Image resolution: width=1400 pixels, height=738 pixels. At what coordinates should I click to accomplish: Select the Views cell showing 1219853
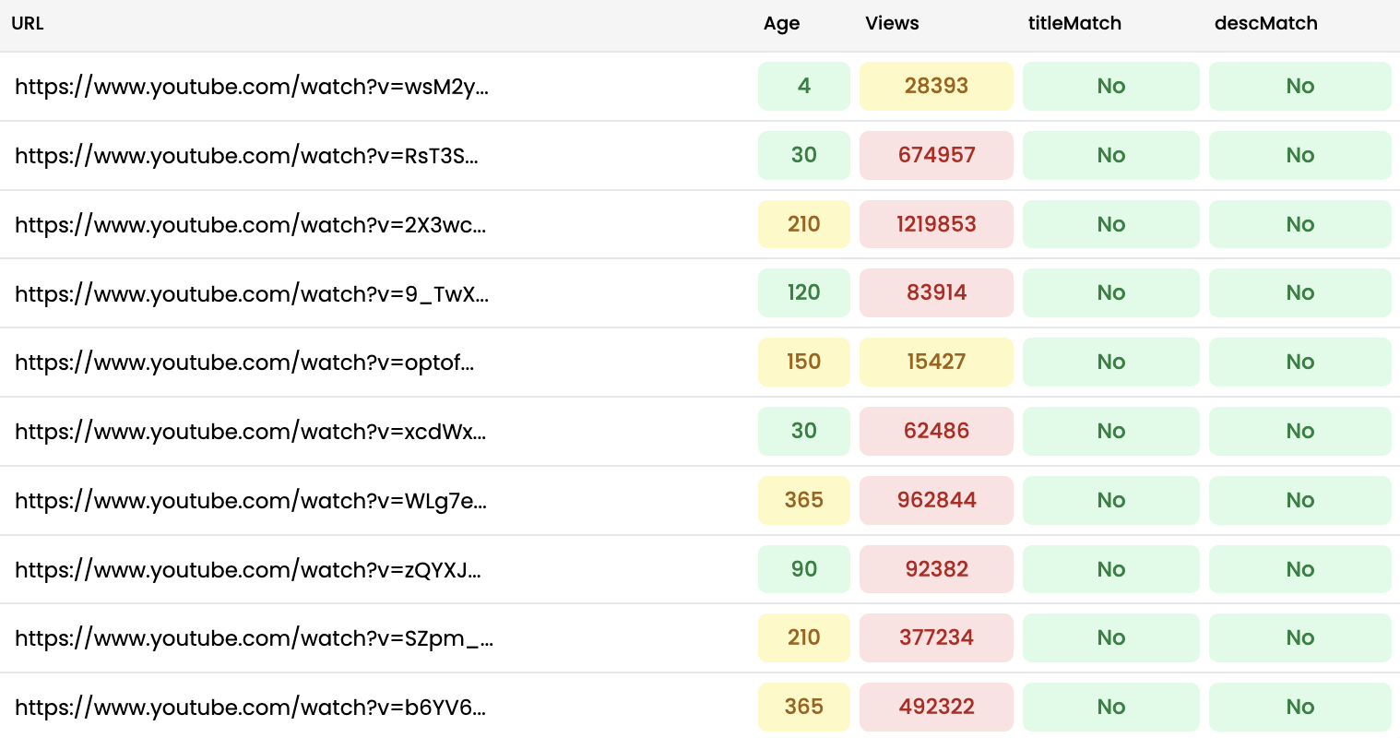(936, 224)
